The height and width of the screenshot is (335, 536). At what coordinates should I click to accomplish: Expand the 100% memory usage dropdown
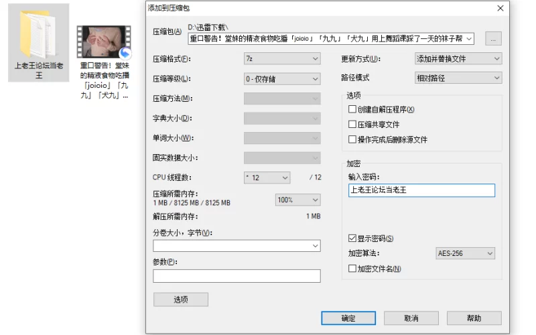pyautogui.click(x=297, y=200)
